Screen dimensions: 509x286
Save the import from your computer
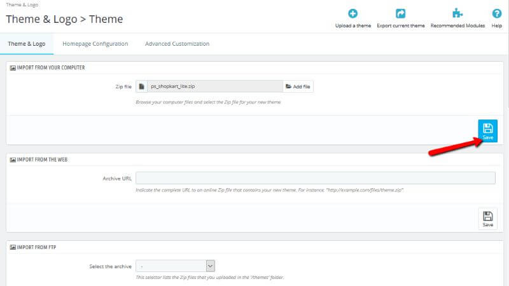487,131
